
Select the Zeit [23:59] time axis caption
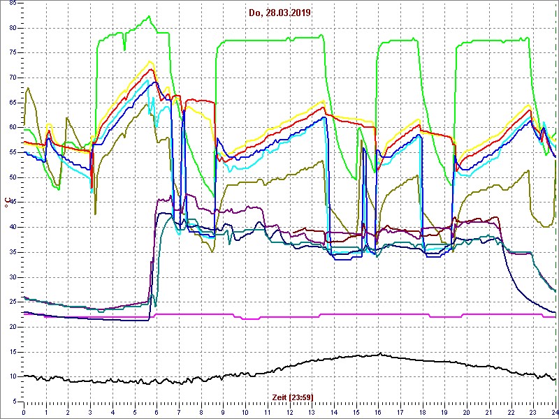coord(293,397)
